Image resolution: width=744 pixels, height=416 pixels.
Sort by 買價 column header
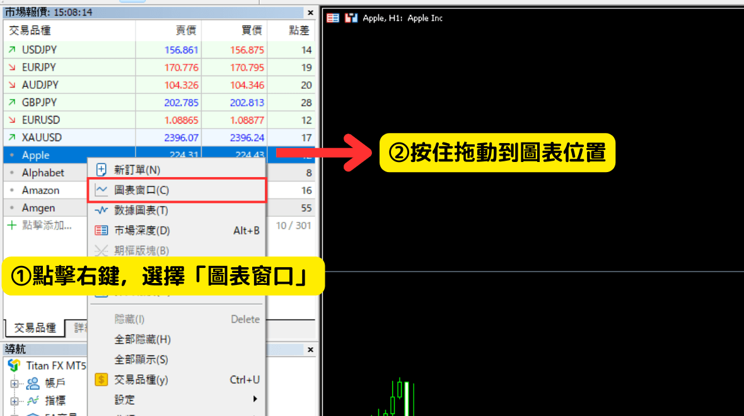click(235, 31)
